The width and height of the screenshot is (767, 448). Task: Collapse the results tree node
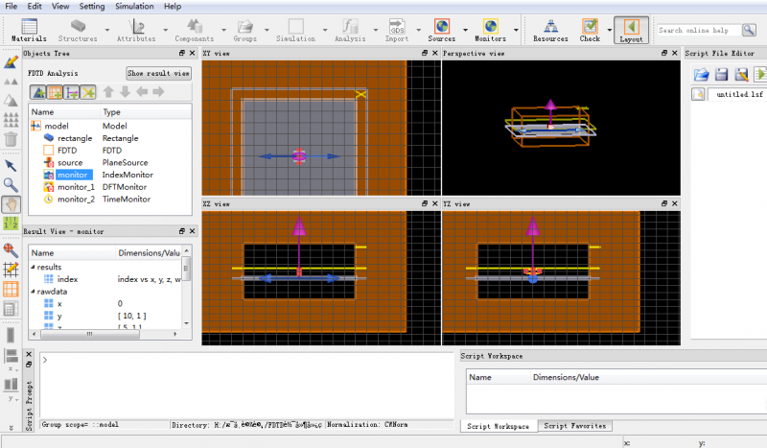click(x=33, y=267)
